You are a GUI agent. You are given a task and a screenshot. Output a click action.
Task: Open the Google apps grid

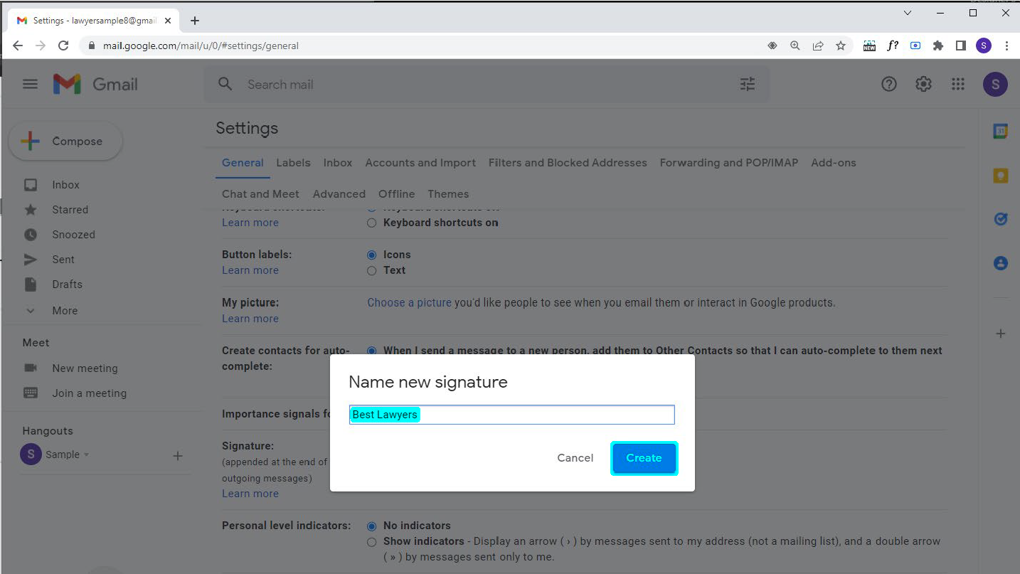coord(958,84)
